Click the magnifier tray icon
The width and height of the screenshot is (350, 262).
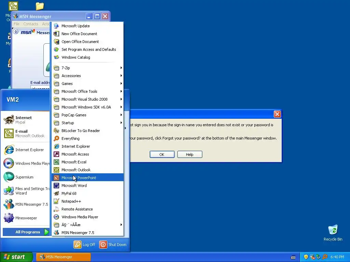click(325, 257)
